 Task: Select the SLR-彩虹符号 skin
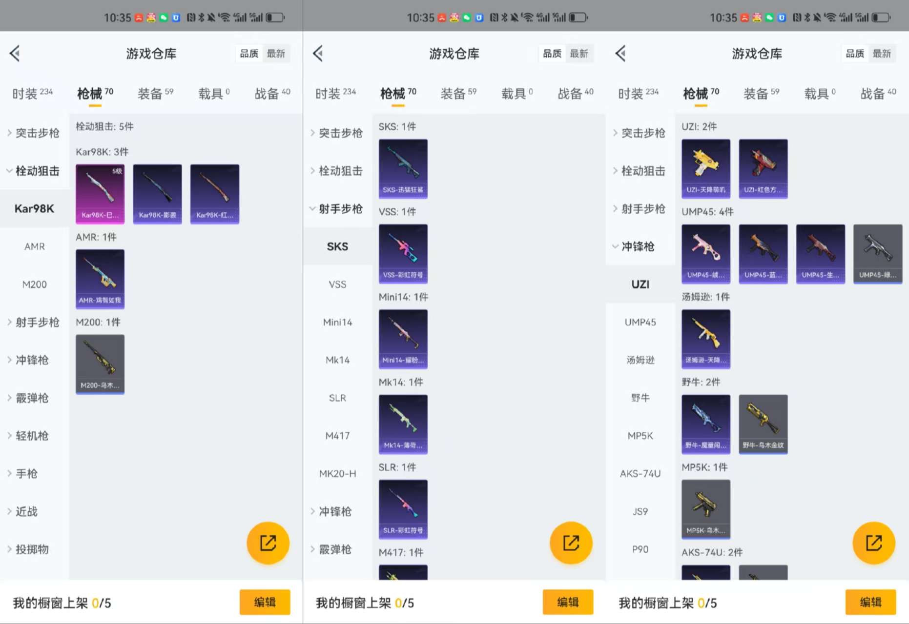click(x=403, y=509)
